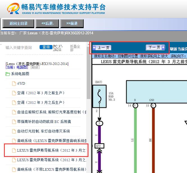
Task: Click the right arrow icon on 下一页
Action: (x=163, y=48)
